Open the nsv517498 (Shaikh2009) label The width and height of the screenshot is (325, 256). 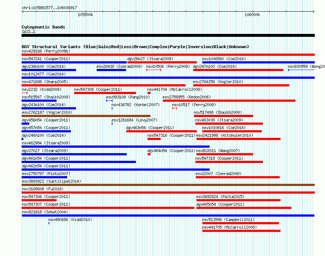tap(218, 112)
